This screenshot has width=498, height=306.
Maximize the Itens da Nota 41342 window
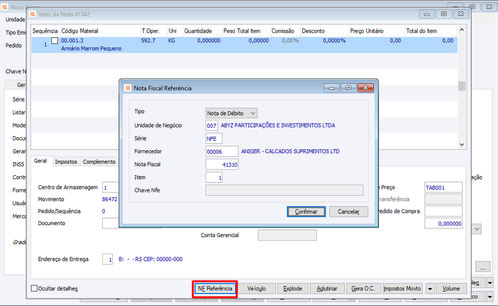point(444,14)
